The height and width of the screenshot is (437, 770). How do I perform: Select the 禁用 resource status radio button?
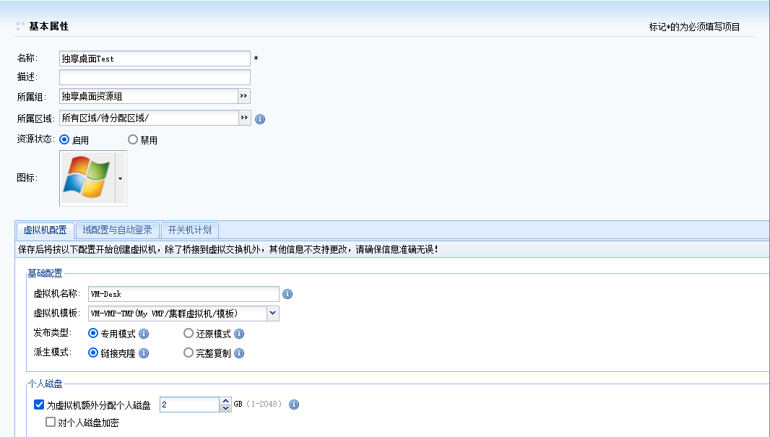(133, 139)
